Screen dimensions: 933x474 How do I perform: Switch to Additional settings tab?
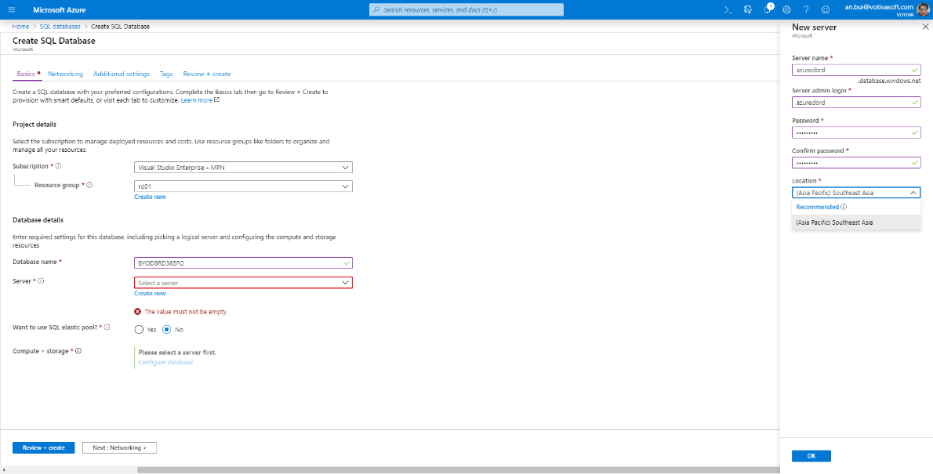tap(122, 74)
